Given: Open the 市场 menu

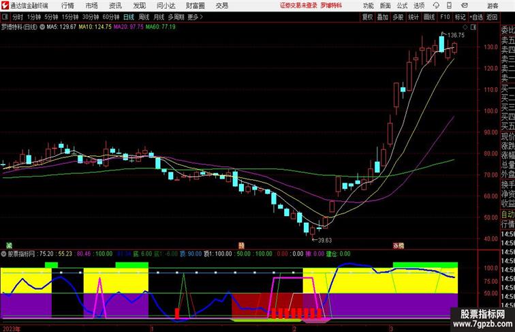Looking at the screenshot, I should pyautogui.click(x=92, y=5).
